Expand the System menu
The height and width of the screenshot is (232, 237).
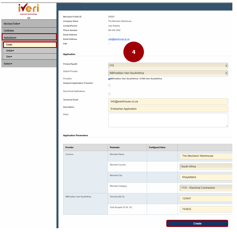(x=8, y=63)
